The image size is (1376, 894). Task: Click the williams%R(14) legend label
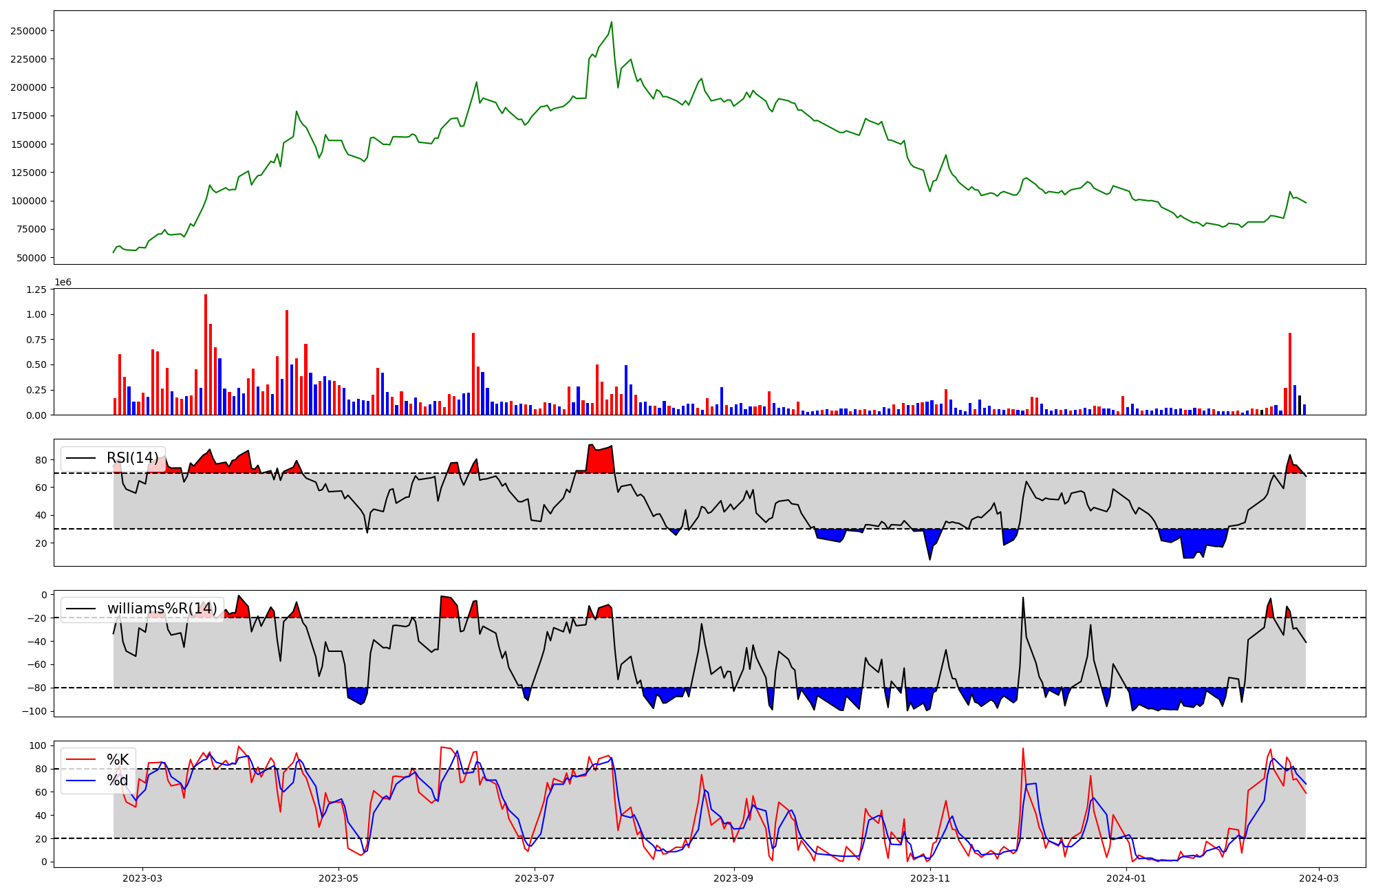point(162,609)
